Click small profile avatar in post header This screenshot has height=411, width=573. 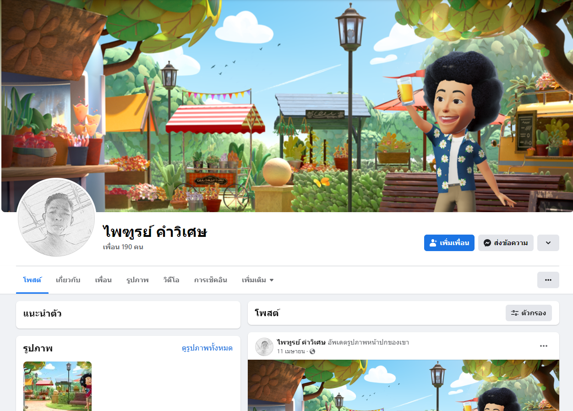point(264,347)
